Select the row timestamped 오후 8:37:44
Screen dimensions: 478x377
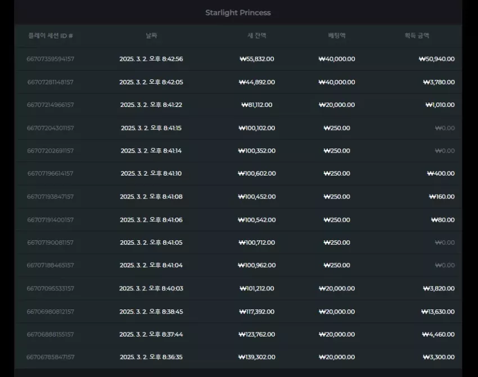(x=238, y=334)
